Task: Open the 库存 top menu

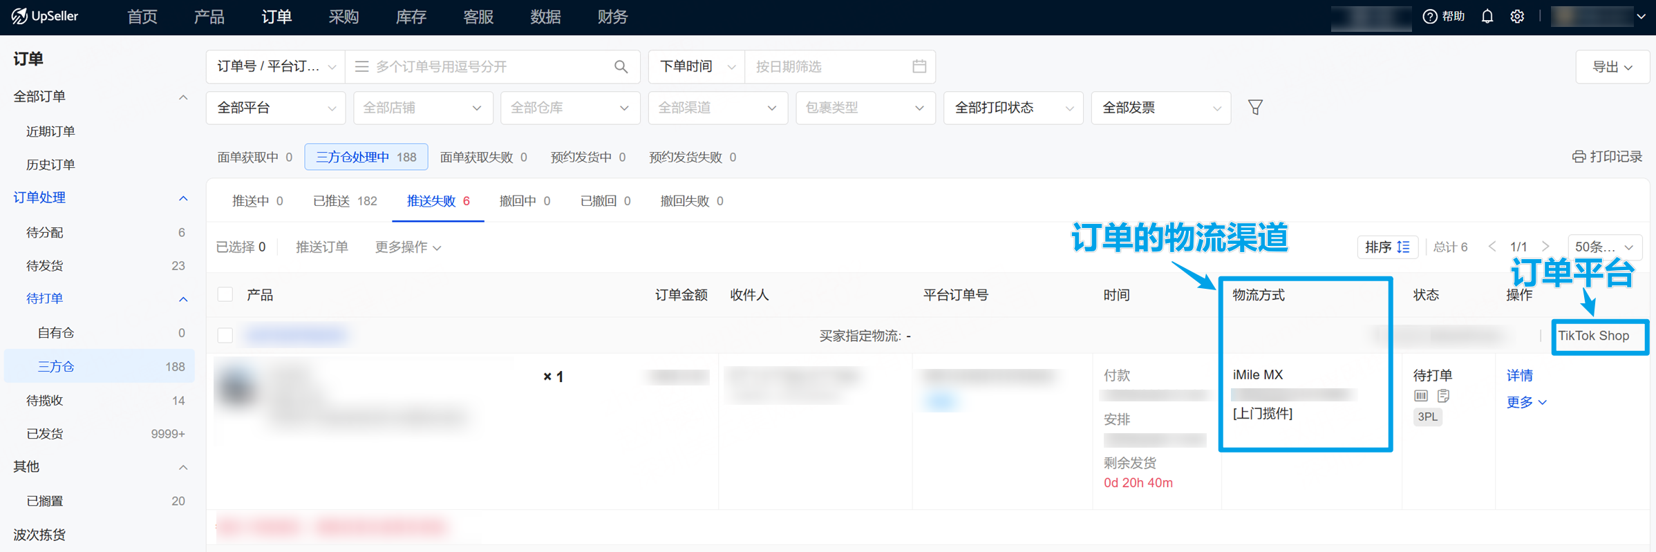Action: point(411,17)
